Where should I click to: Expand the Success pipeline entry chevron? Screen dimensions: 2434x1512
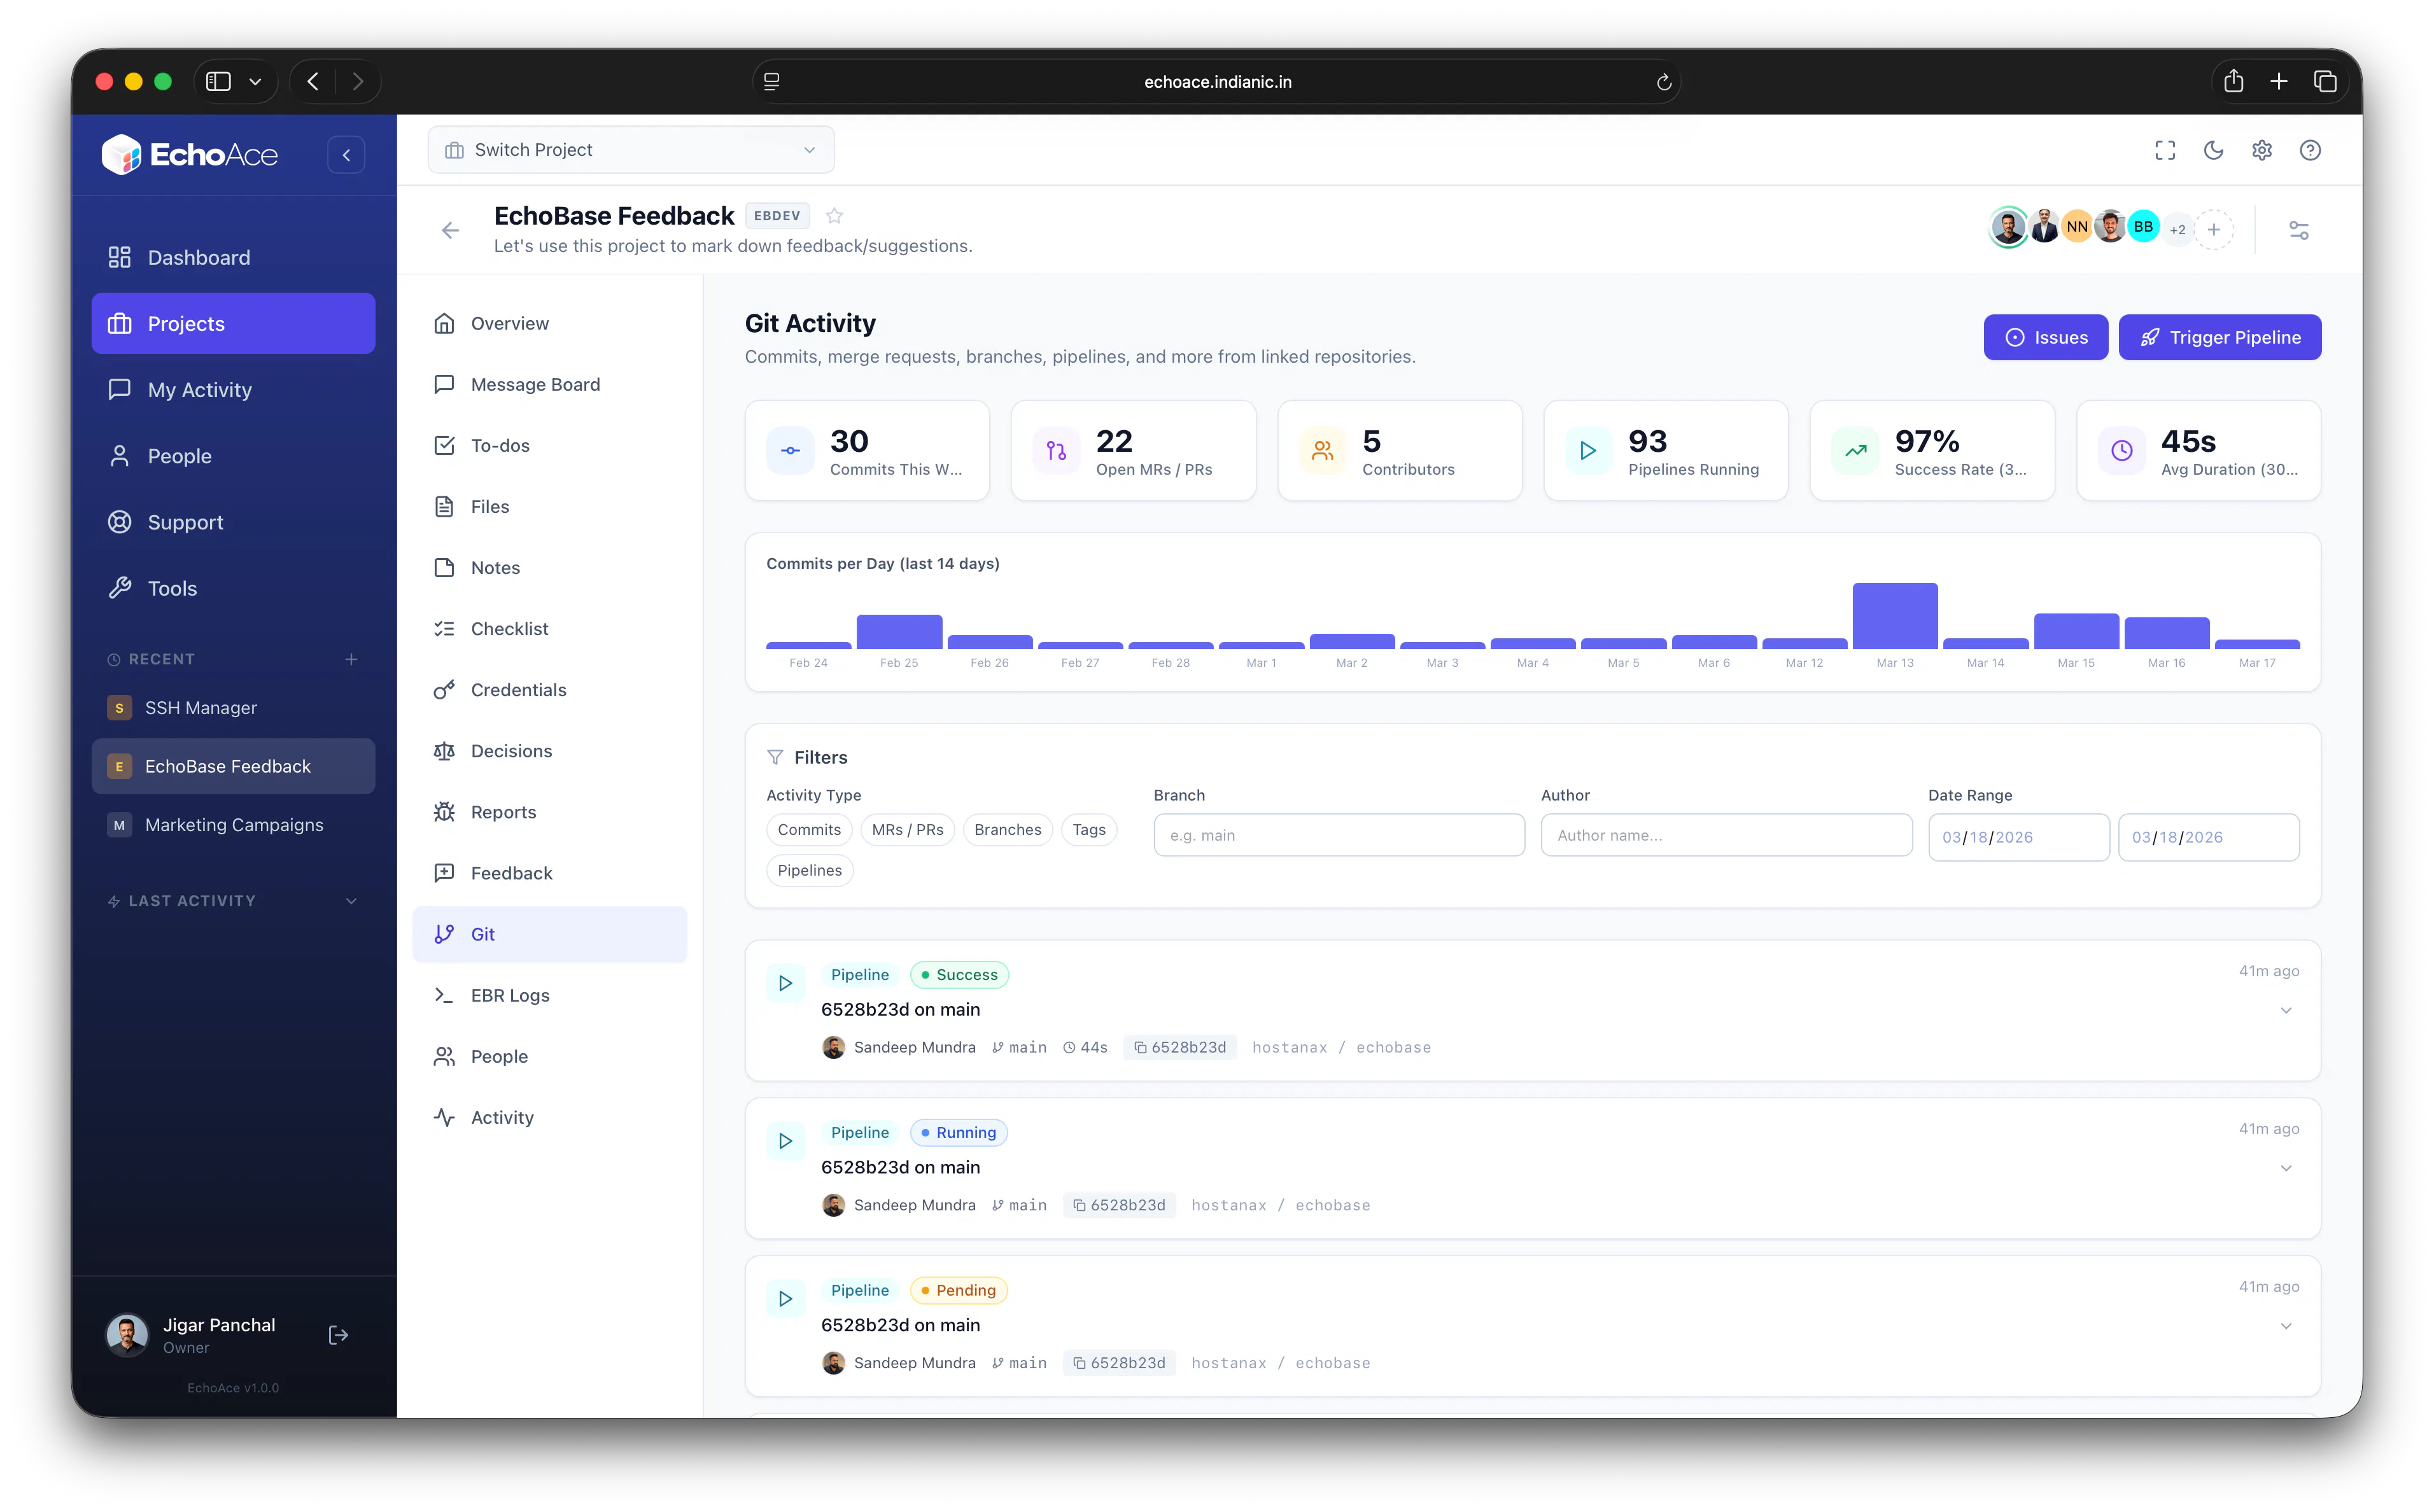click(x=2285, y=1010)
